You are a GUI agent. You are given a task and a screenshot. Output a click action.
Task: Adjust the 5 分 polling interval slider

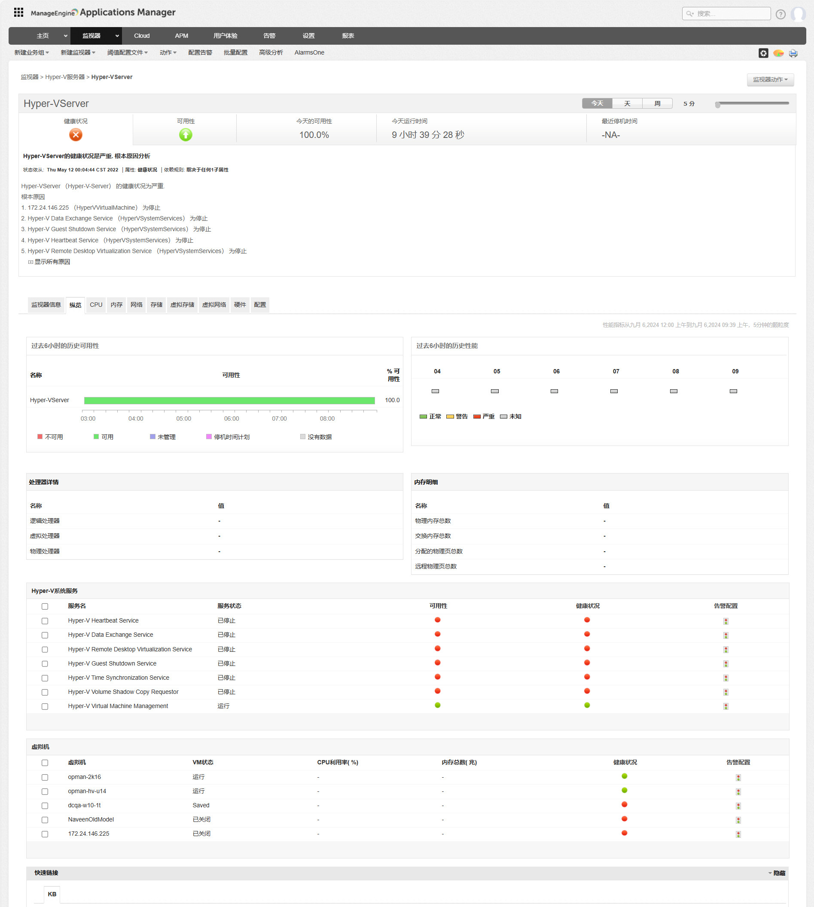(717, 105)
